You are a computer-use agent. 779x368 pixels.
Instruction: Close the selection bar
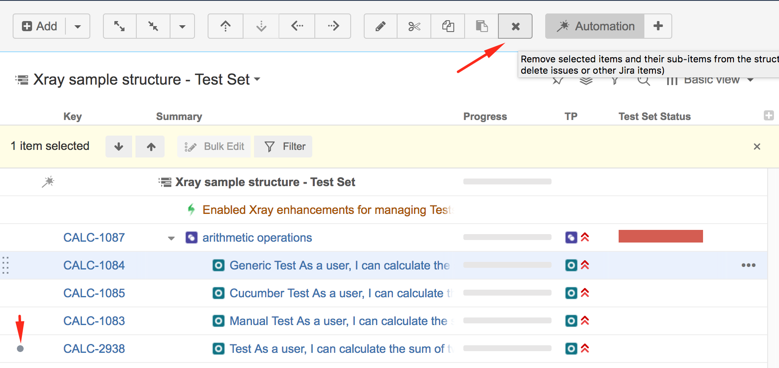click(757, 147)
